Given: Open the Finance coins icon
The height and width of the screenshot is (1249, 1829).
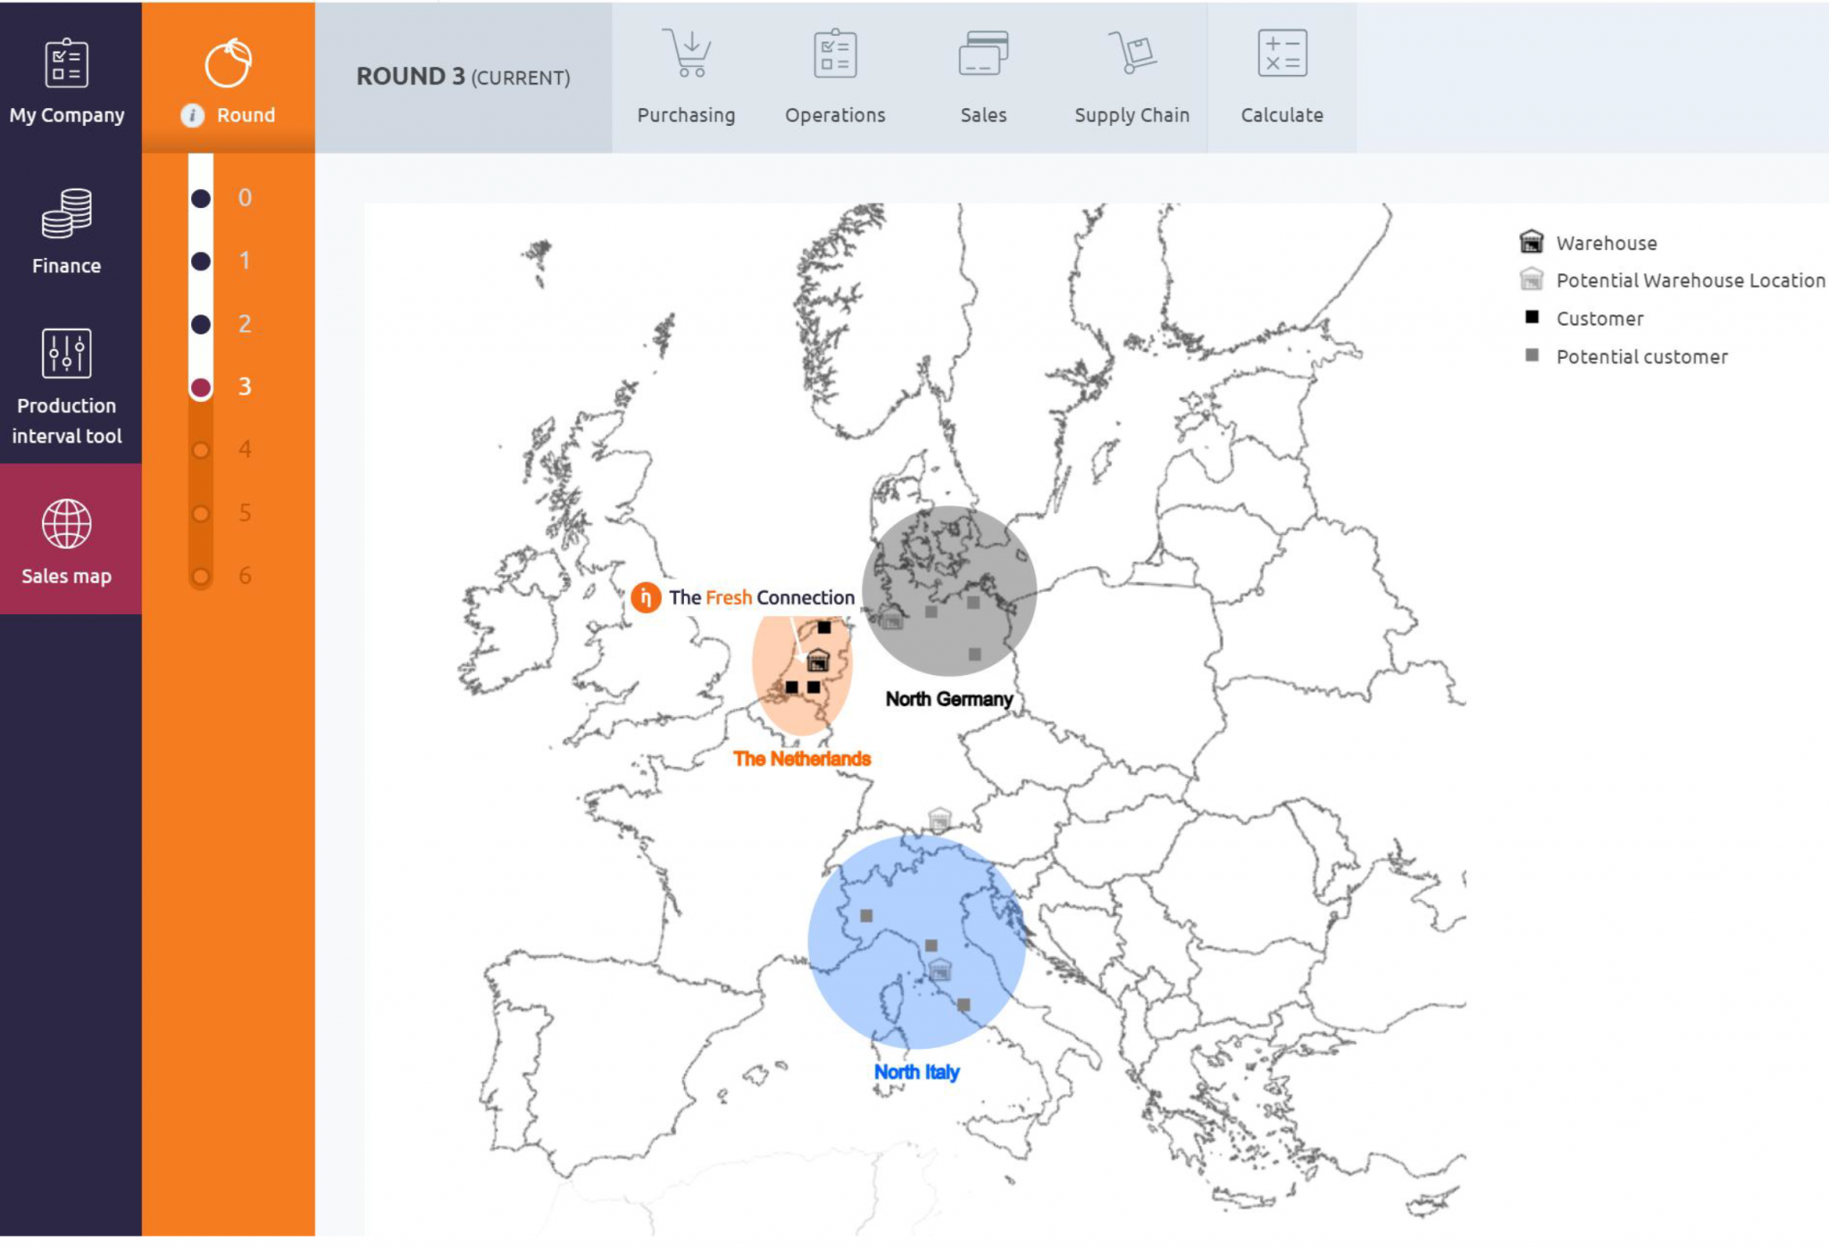Looking at the screenshot, I should pyautogui.click(x=66, y=212).
